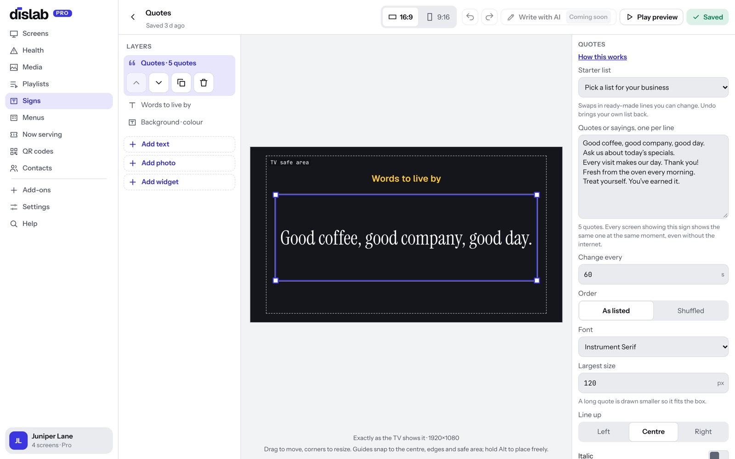
Task: Delete the Quotes layer with trash icon
Action: (204, 83)
